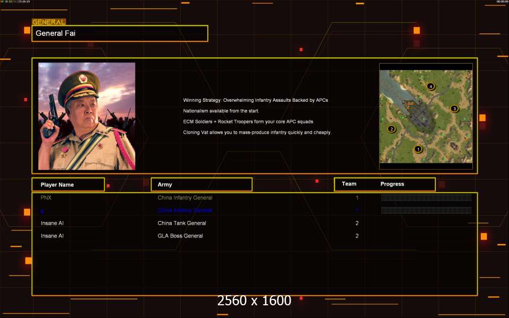The width and height of the screenshot is (509, 318).
Task: Click the Team column header
Action: (349, 184)
